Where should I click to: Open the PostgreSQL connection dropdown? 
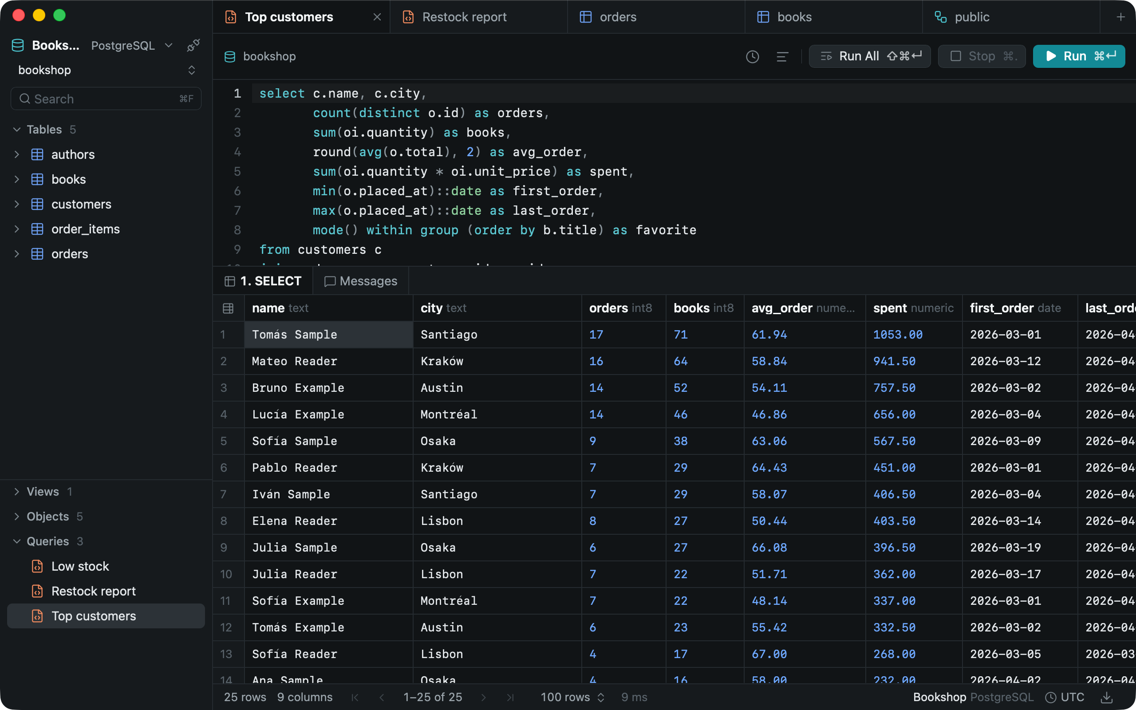pos(132,46)
